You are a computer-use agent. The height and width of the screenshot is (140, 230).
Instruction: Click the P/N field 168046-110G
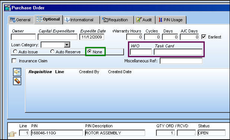click(57, 133)
